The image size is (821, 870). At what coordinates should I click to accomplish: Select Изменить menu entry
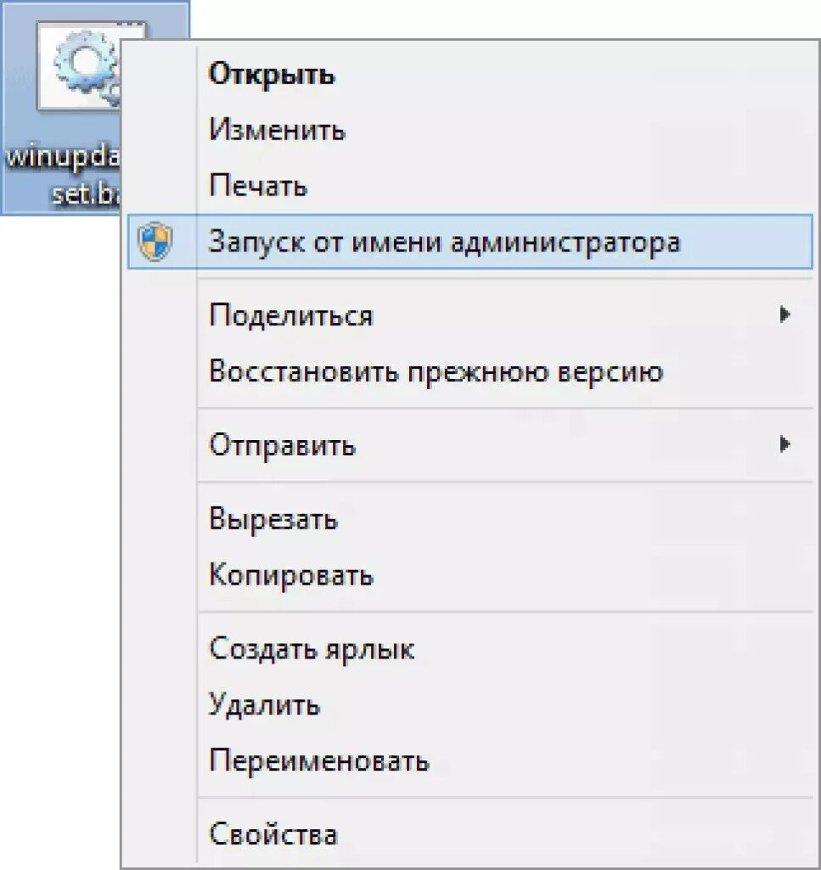(x=470, y=130)
